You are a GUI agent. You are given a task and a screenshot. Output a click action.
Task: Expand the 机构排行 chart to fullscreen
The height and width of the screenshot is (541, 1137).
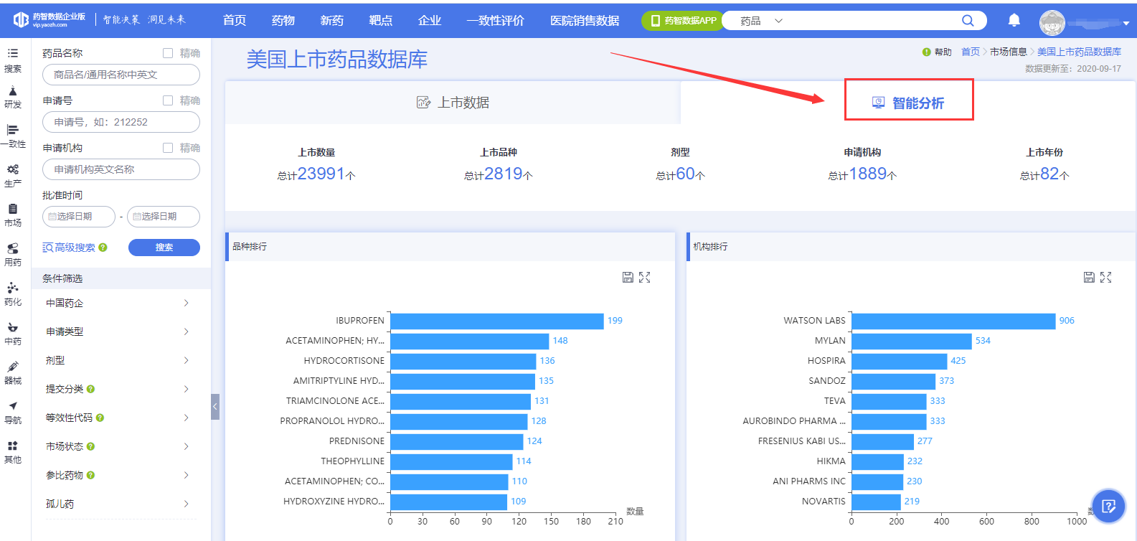[x=1106, y=277]
